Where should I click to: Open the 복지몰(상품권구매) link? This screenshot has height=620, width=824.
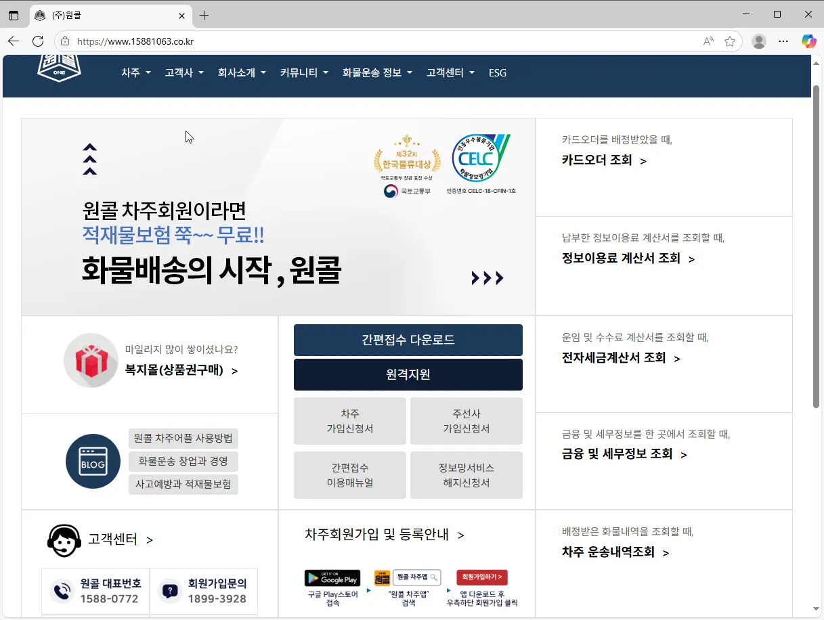tap(181, 370)
